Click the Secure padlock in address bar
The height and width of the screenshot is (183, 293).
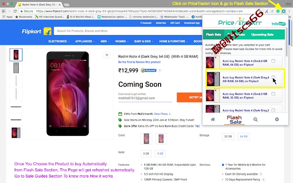point(22,11)
